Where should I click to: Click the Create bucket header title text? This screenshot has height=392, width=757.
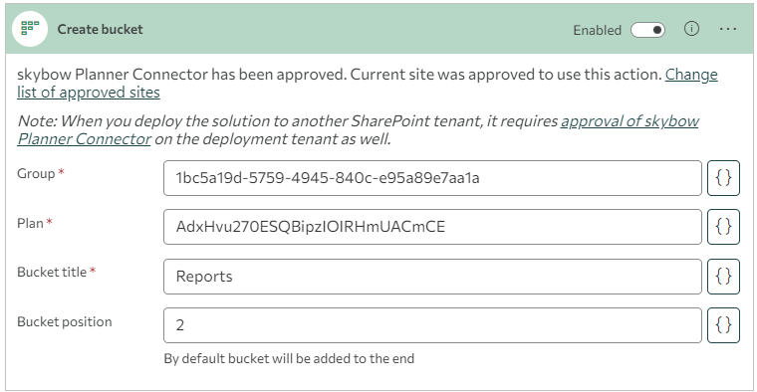click(x=100, y=30)
